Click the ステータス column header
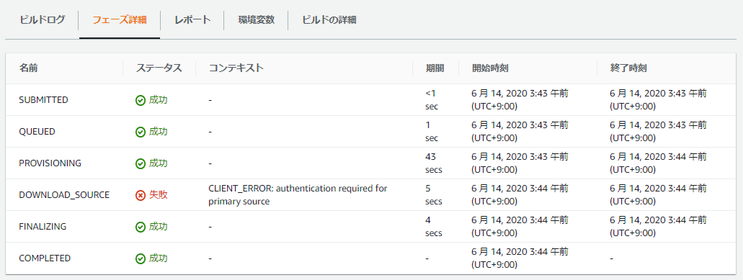743x280 pixels. [x=159, y=68]
